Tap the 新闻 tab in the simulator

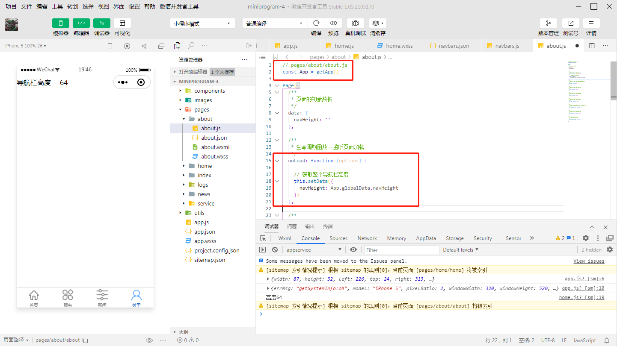pos(102,298)
